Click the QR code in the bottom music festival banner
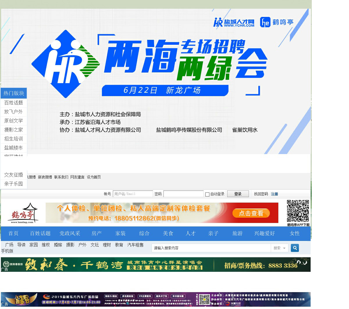This screenshot has height=309, width=349. pos(204,300)
